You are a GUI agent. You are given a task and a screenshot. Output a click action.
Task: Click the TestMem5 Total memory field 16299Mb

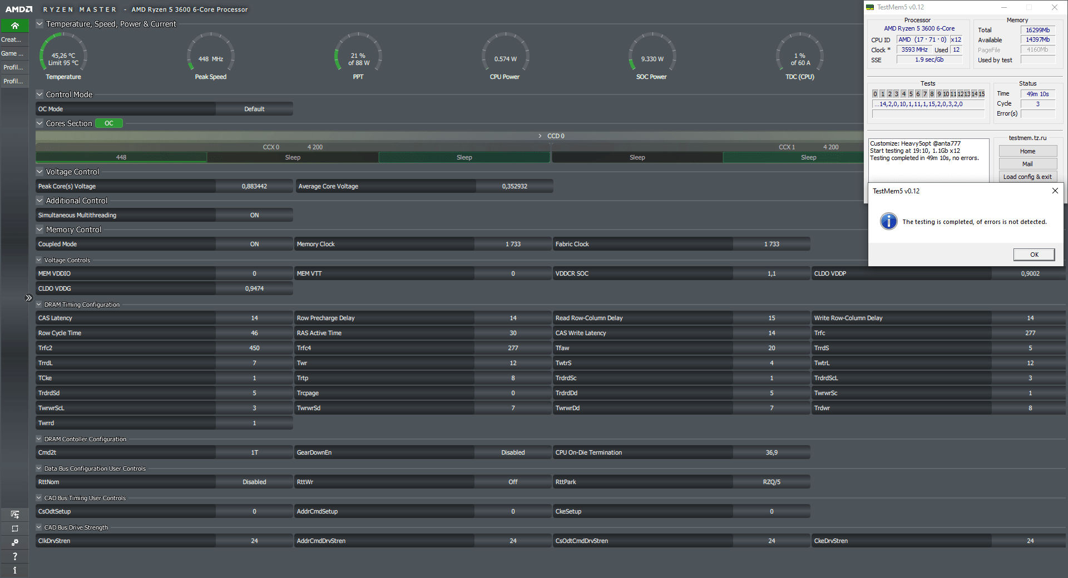click(x=1038, y=30)
